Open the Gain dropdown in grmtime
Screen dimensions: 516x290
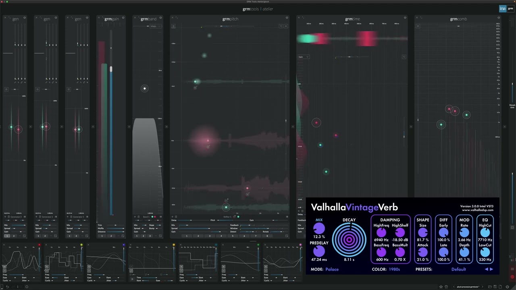tap(304, 57)
